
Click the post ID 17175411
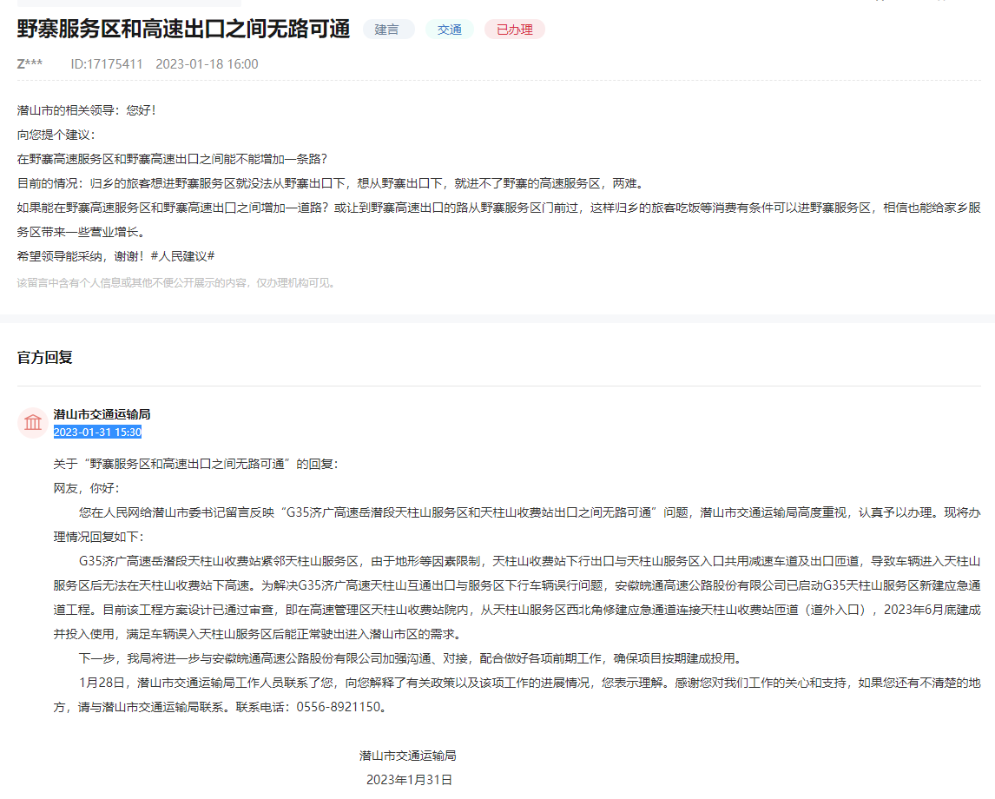click(107, 64)
